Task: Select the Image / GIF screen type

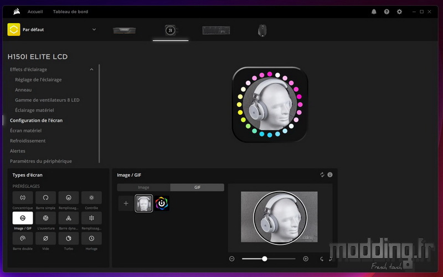Action: [23, 218]
